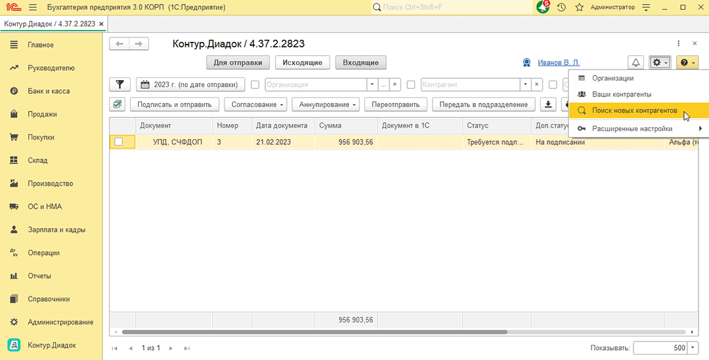Expand the Контрагент dropdown arrow
The width and height of the screenshot is (709, 360).
(525, 85)
